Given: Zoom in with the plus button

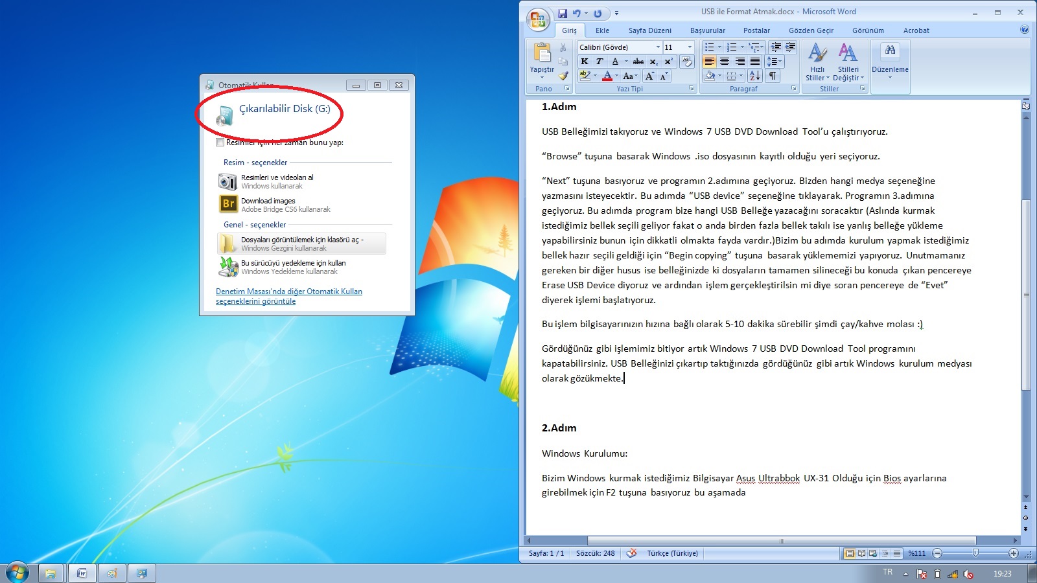Looking at the screenshot, I should (x=1014, y=553).
